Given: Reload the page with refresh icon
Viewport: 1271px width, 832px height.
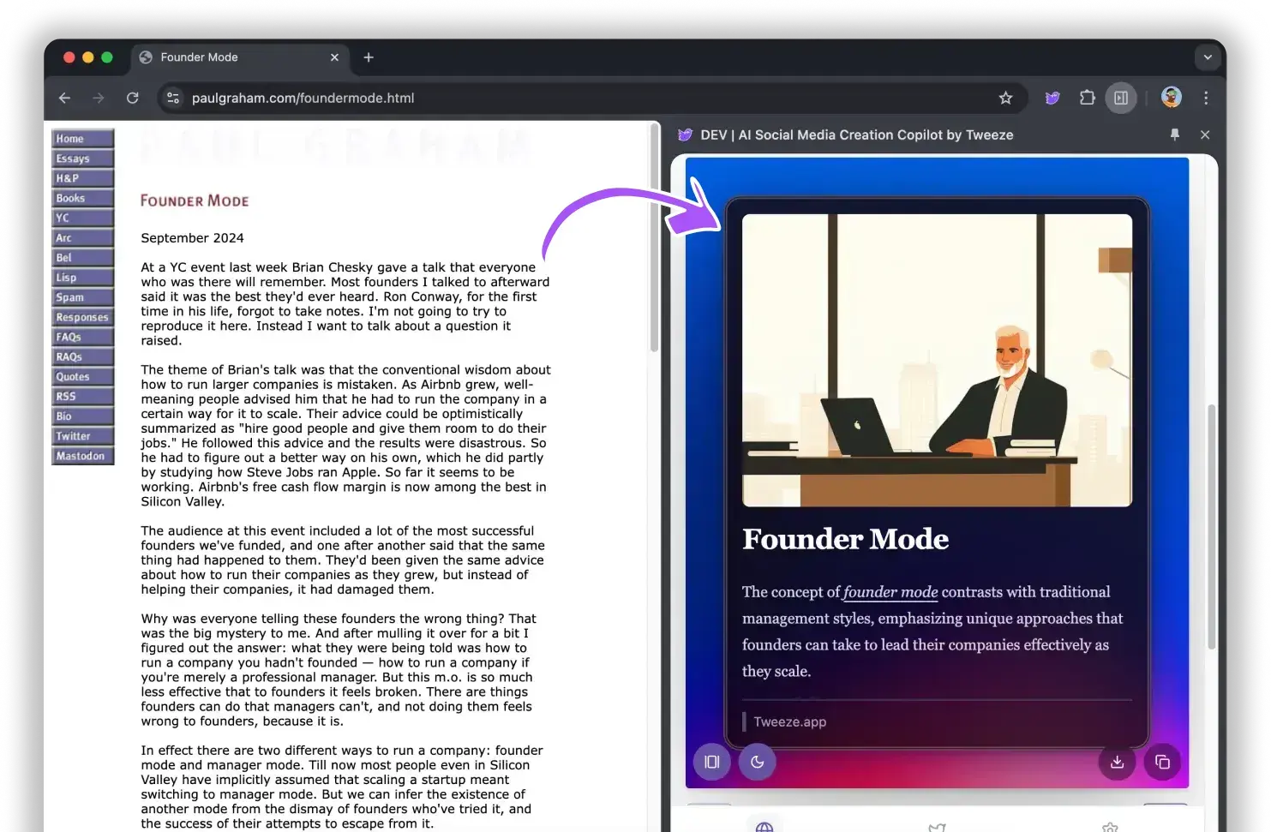Looking at the screenshot, I should pyautogui.click(x=133, y=98).
